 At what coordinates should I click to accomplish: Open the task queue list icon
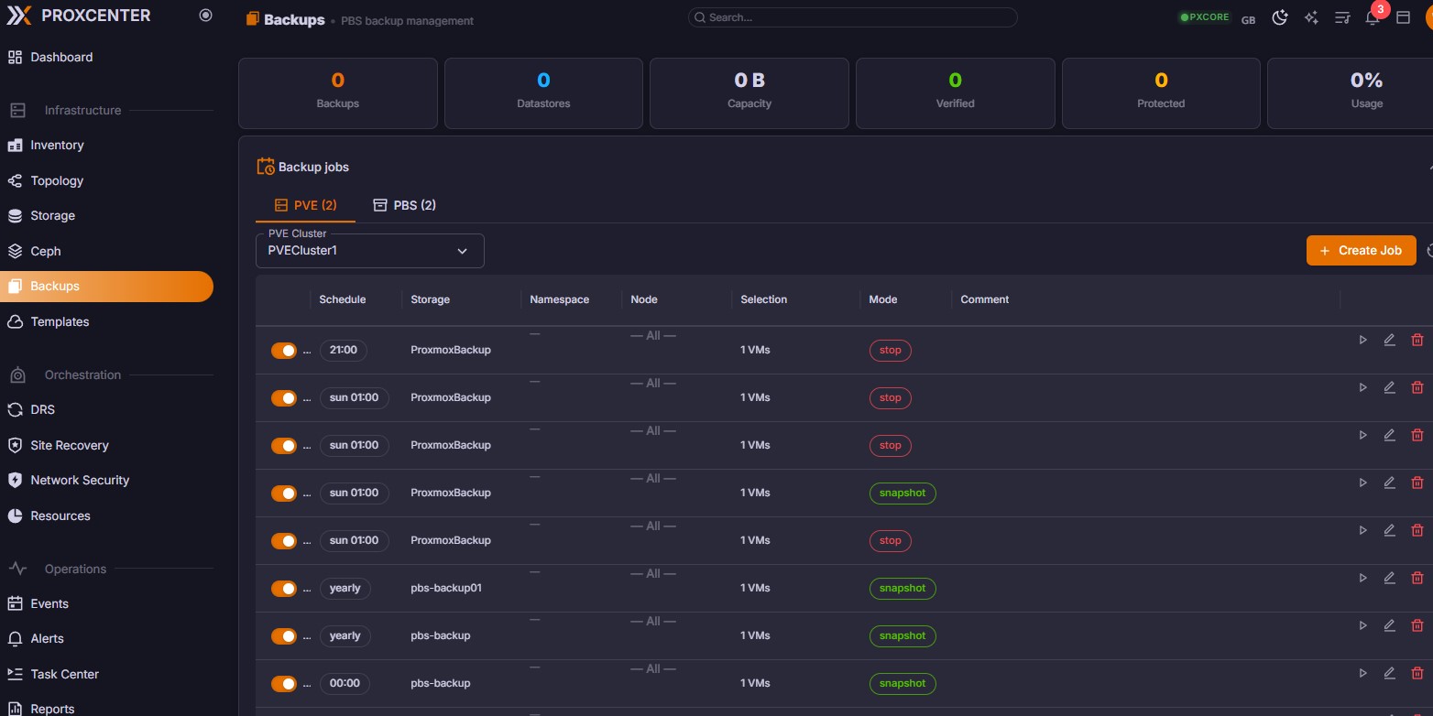(1342, 18)
